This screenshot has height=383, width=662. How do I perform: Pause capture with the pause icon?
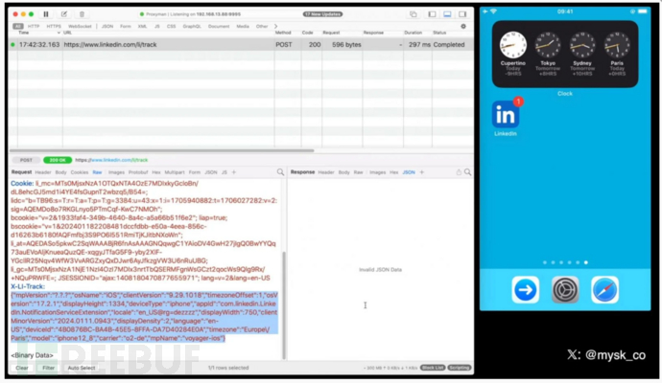pos(46,14)
